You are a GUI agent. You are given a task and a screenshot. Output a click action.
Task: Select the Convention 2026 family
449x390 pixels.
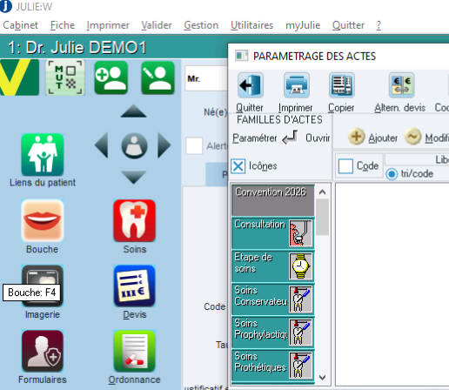click(x=273, y=200)
